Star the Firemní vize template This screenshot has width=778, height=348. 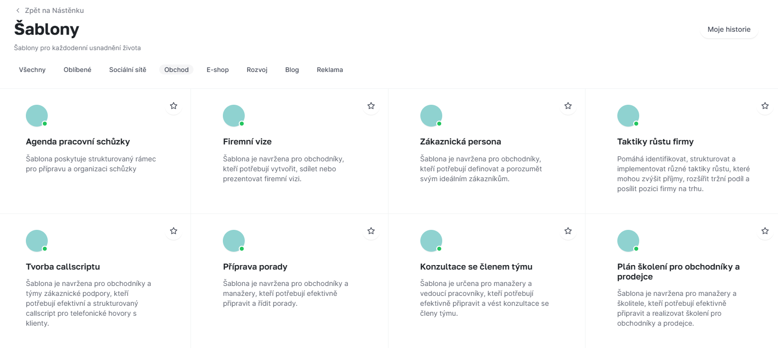coord(371,106)
